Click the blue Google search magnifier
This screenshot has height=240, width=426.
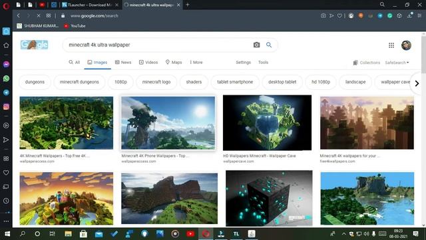(269, 45)
